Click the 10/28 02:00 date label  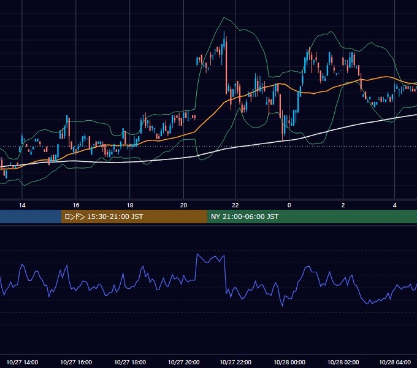343,362
